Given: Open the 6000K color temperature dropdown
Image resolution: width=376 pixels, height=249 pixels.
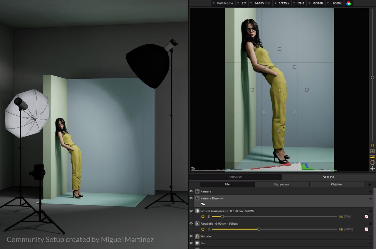Looking at the screenshot, I should [x=335, y=3].
